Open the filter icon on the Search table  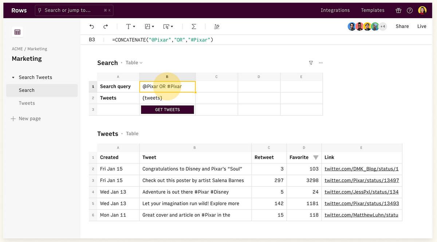tap(311, 62)
